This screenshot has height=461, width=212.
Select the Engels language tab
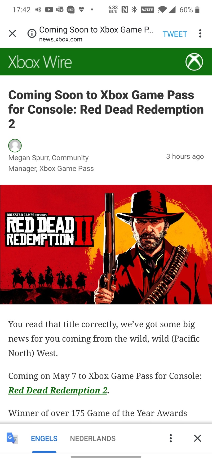coord(44,438)
